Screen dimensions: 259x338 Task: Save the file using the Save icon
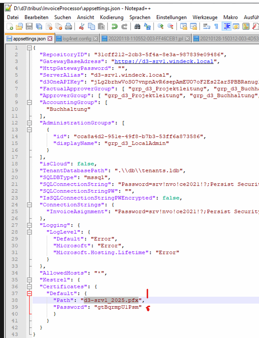29,26
